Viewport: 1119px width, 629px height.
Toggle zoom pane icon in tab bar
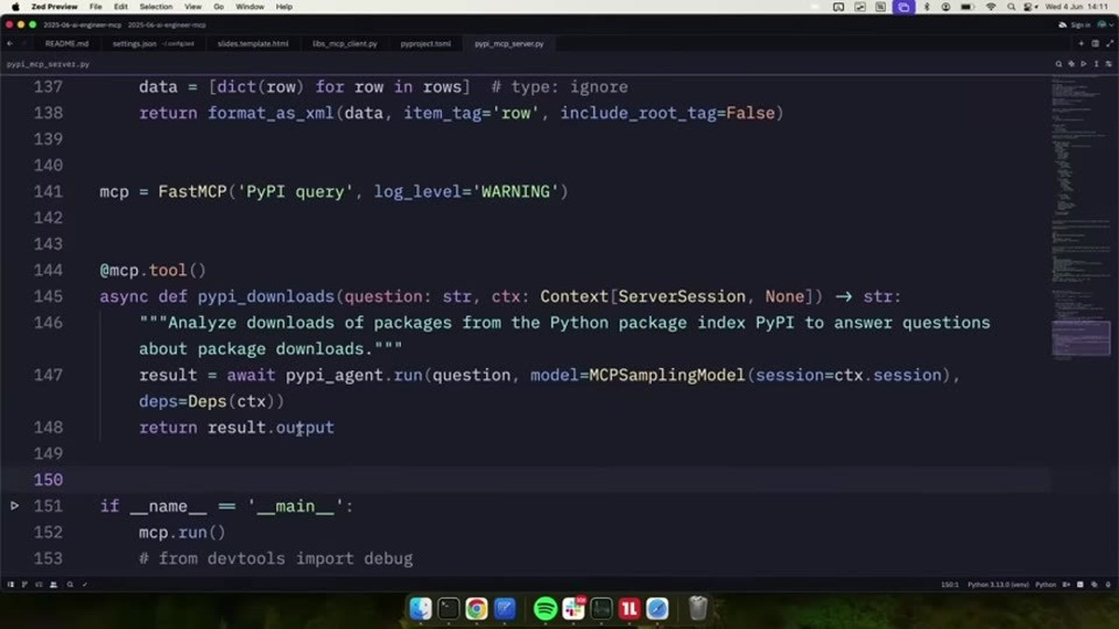tap(1110, 44)
